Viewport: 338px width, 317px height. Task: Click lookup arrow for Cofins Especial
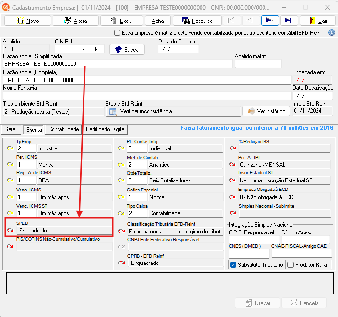click(x=121, y=197)
